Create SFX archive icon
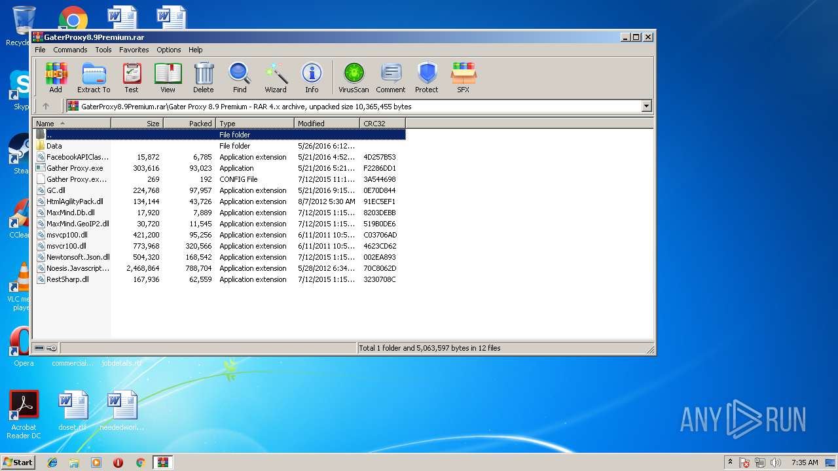Image resolution: width=838 pixels, height=471 pixels. [464, 78]
